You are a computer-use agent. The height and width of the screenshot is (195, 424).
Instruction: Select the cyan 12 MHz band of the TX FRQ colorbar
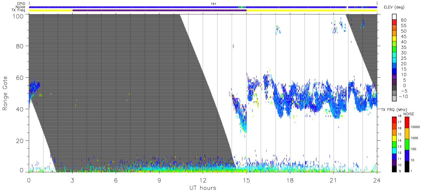point(394,150)
